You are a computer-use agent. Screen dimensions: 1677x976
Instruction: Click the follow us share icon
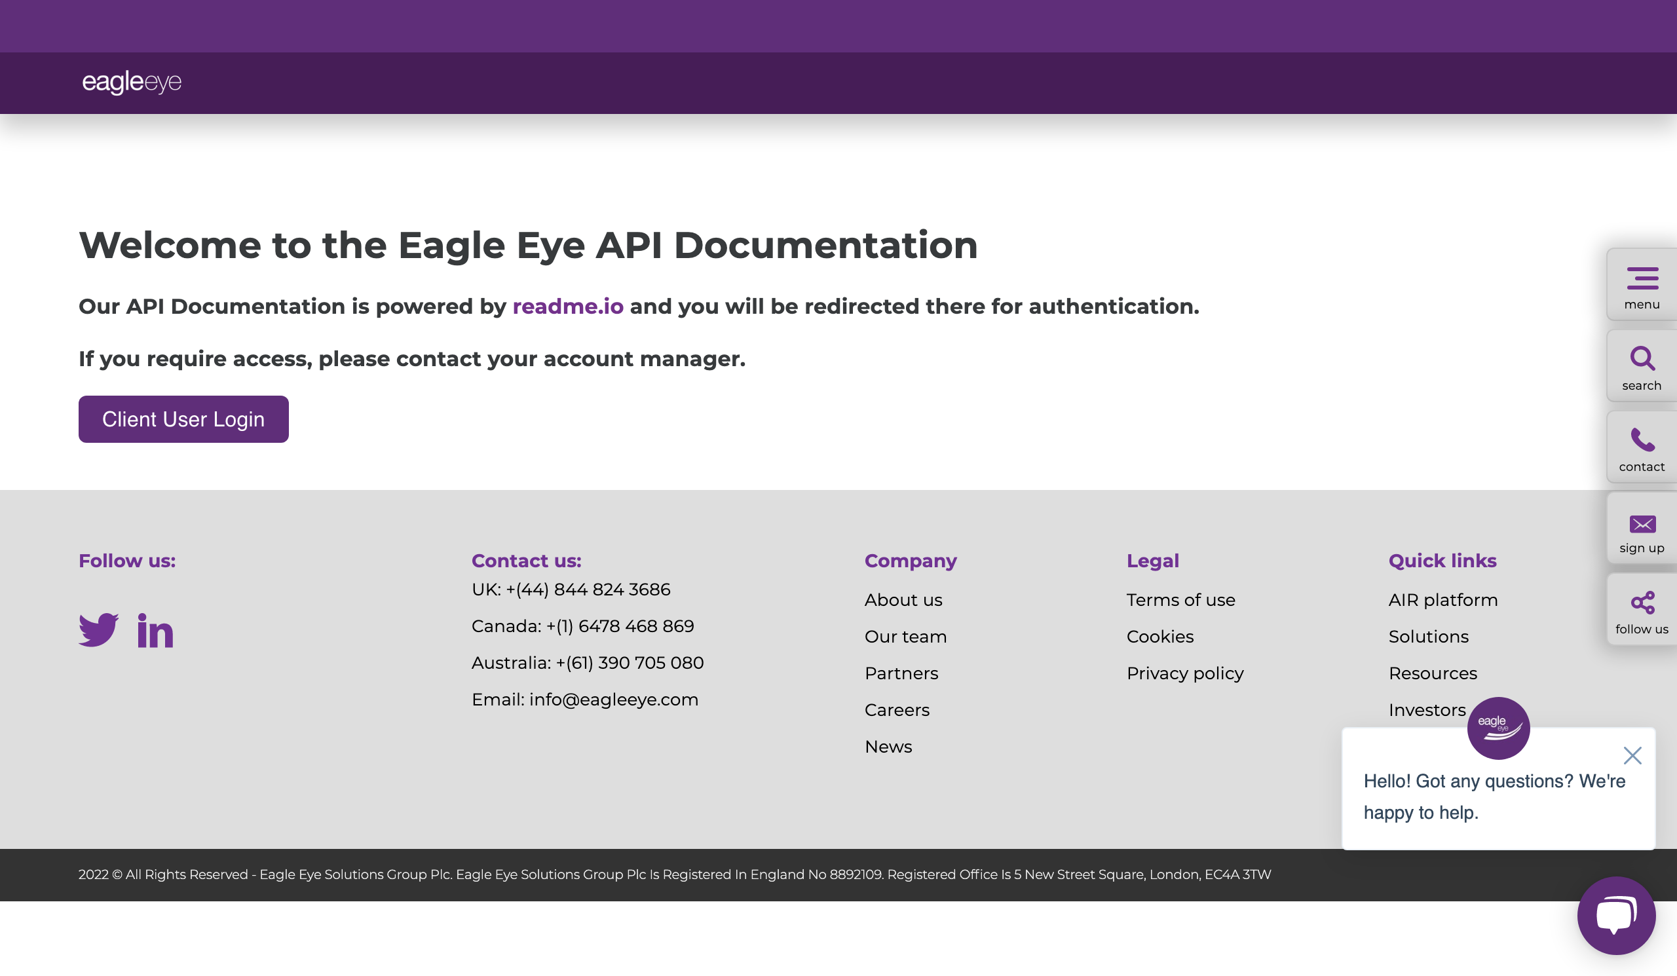pos(1642,603)
